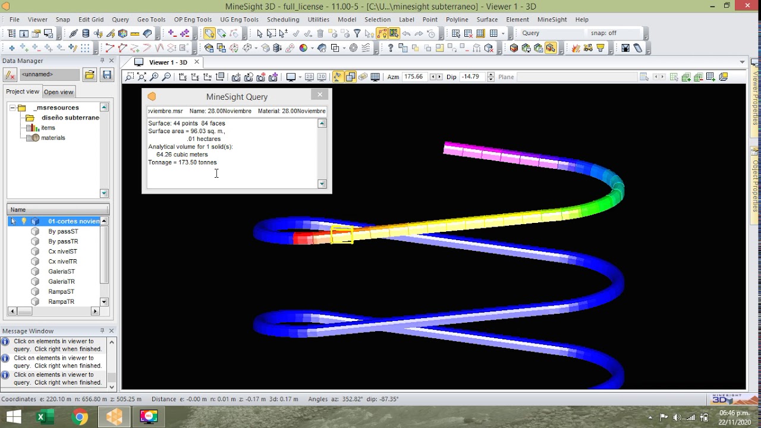
Task: Click the save disk icon in Data Manager
Action: point(106,75)
